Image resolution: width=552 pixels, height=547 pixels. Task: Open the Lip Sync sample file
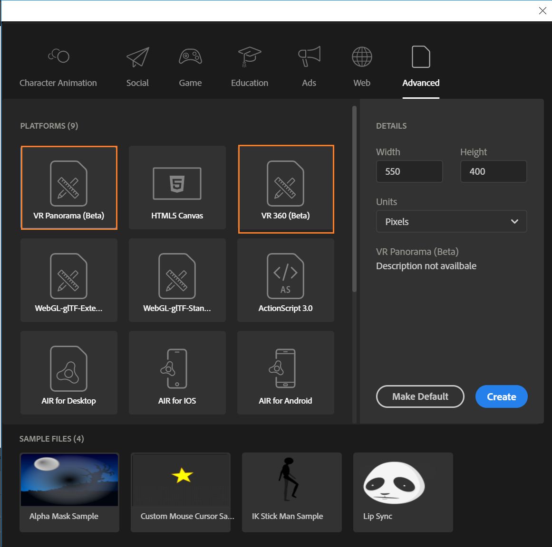pyautogui.click(x=403, y=492)
